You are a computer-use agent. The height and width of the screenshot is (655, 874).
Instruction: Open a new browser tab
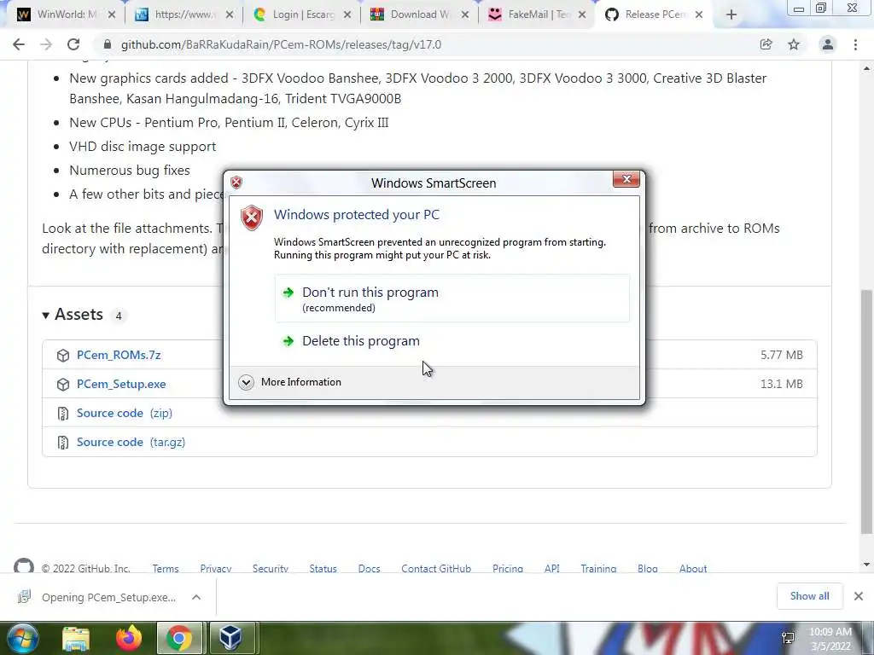731,14
